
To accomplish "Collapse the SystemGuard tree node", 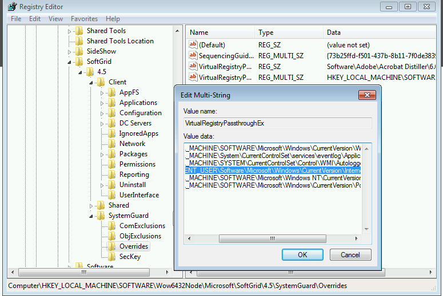I will pyautogui.click(x=91, y=216).
